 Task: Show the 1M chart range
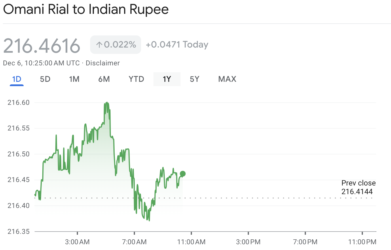click(x=74, y=79)
